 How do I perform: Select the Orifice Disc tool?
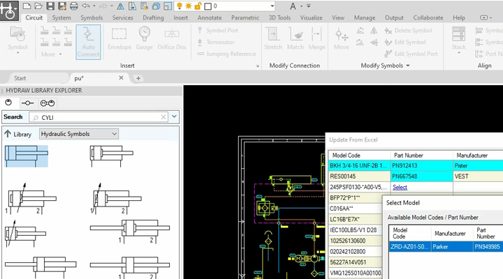pos(172,39)
